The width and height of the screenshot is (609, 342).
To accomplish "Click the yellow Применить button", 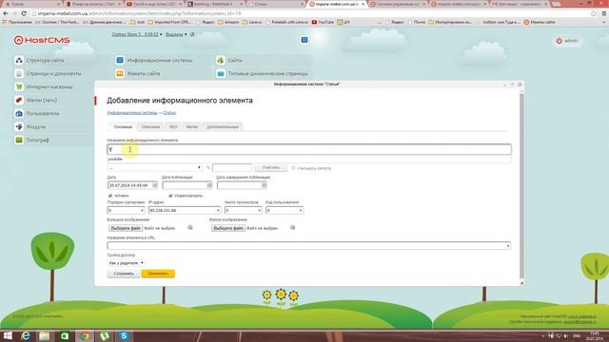I will [x=158, y=274].
